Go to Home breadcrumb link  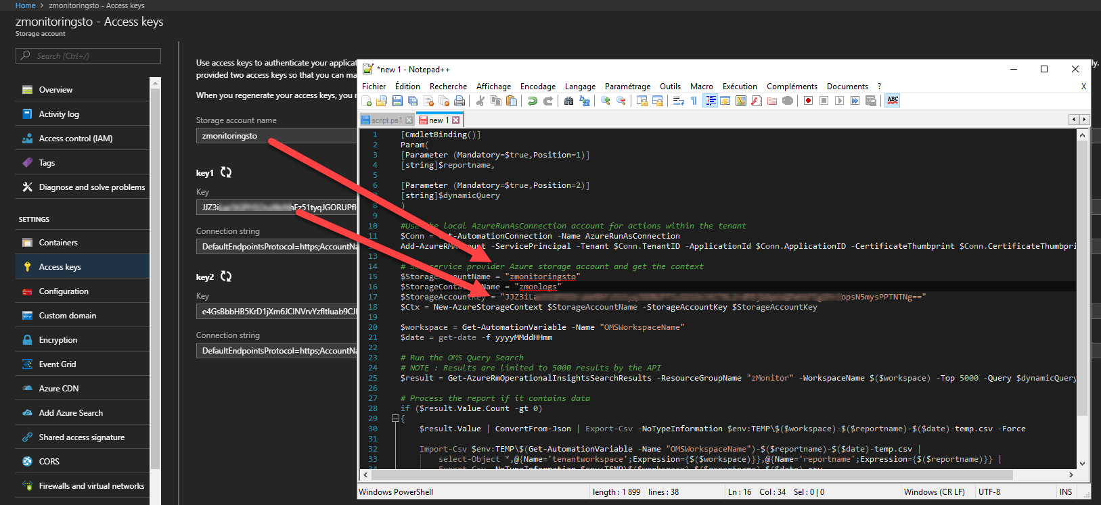[26, 5]
